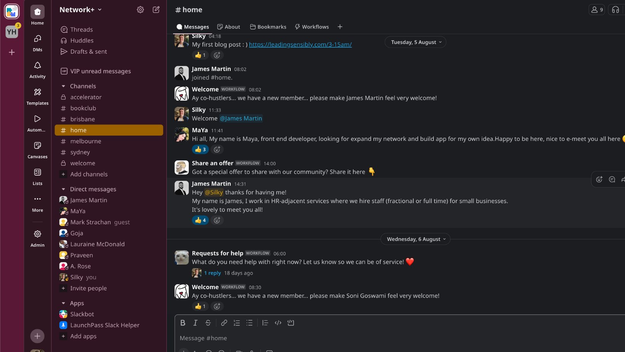Open Activity from the left rail
This screenshot has height=352, width=625.
point(37,70)
